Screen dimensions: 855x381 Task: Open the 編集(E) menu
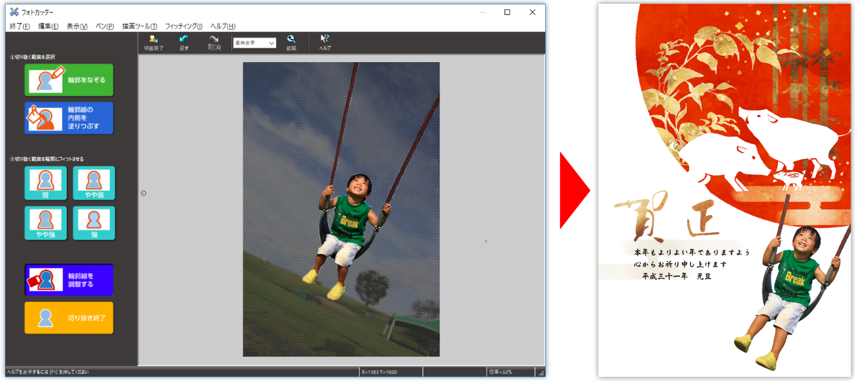(x=48, y=26)
